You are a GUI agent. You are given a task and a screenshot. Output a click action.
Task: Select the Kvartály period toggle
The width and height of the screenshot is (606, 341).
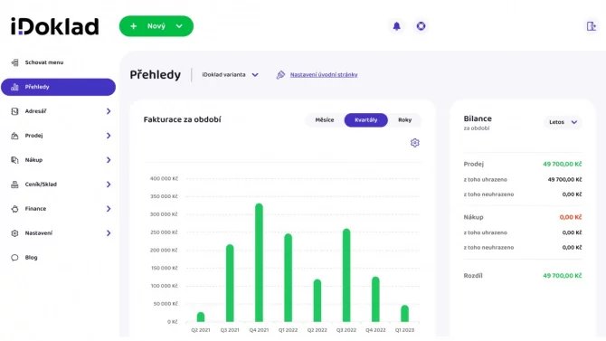[x=365, y=120]
